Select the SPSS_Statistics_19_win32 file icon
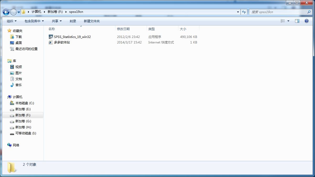This screenshot has width=315, height=177. [x=51, y=37]
